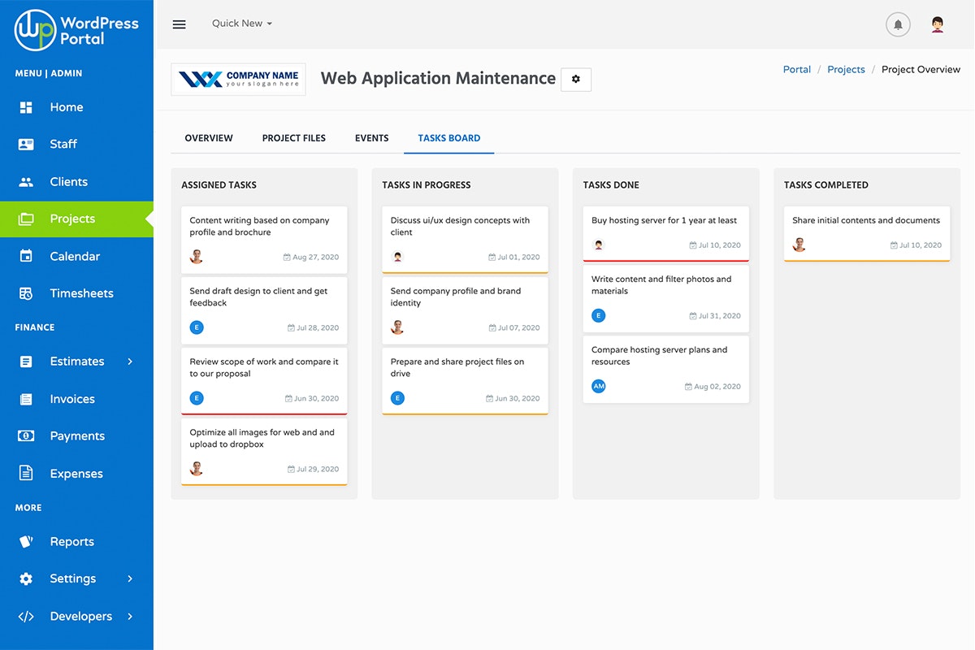This screenshot has height=650, width=975.
Task: Click the Web Application Maintenance title
Action: click(438, 79)
